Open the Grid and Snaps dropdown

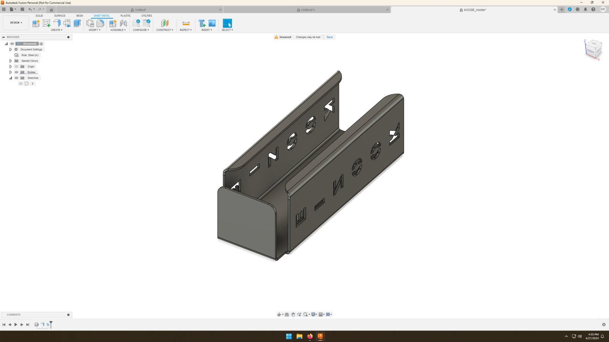[321, 314]
